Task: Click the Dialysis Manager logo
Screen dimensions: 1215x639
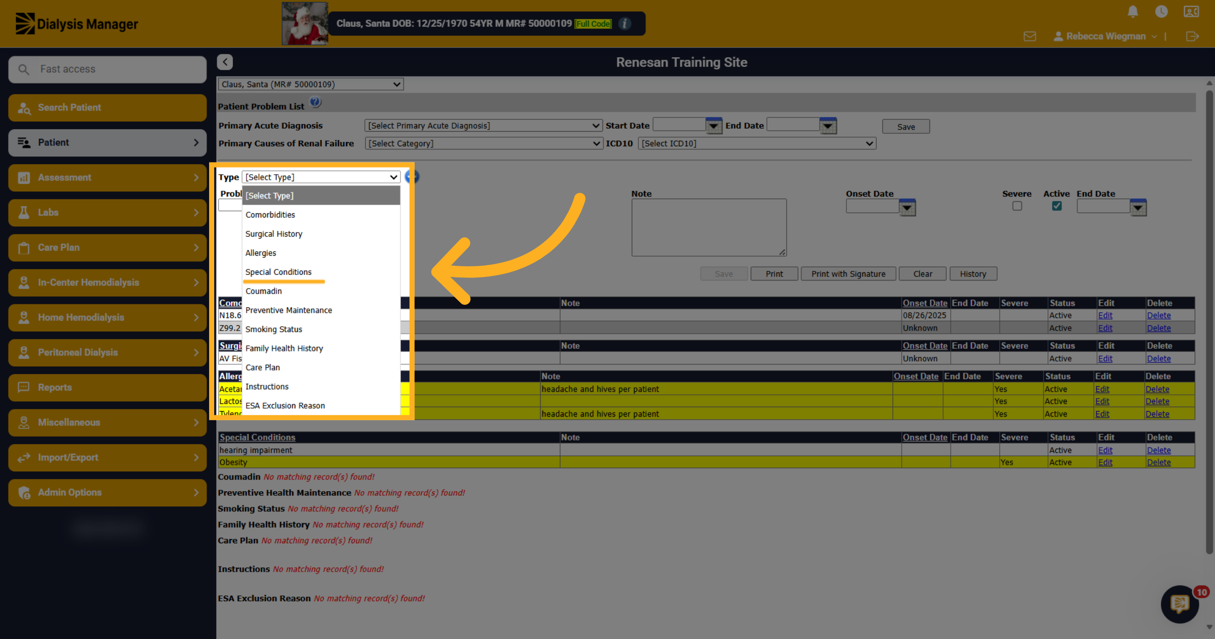Action: click(x=76, y=24)
